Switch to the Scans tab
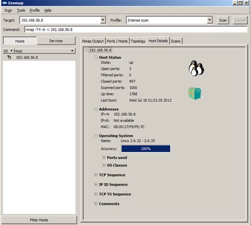 (176, 41)
